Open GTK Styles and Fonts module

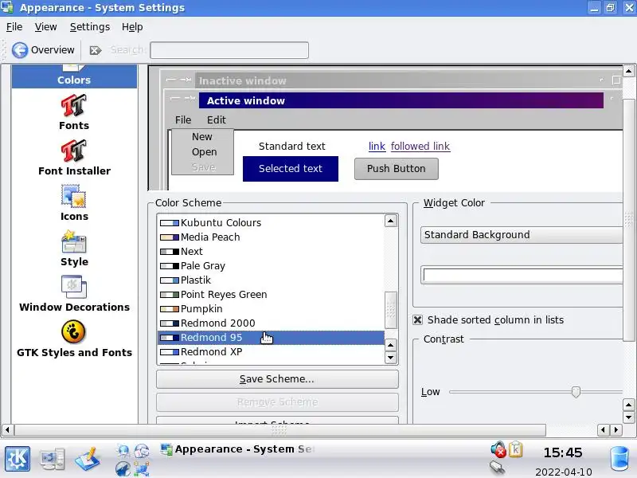tap(74, 339)
